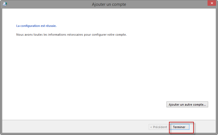Viewport: 218px width, 135px height.
Task: Click the white space above Ajouter un autre compte
Action: (187, 91)
